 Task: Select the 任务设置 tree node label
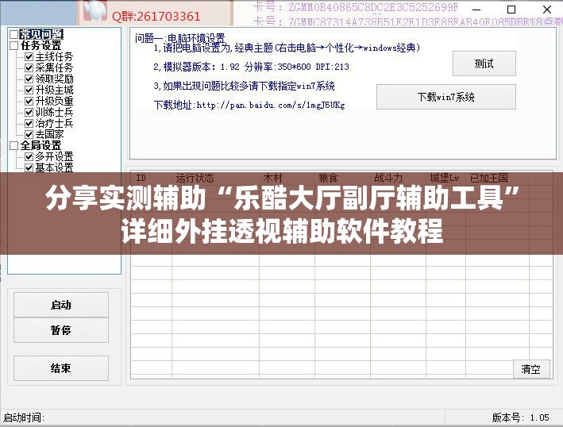click(40, 45)
